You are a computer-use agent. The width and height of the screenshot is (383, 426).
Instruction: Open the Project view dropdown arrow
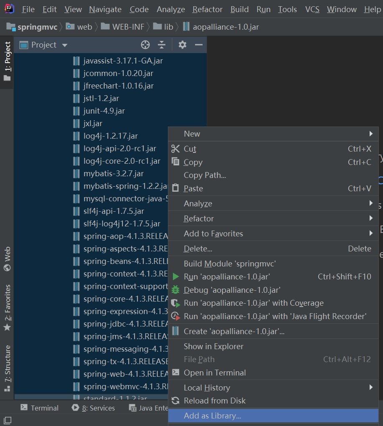[65, 45]
